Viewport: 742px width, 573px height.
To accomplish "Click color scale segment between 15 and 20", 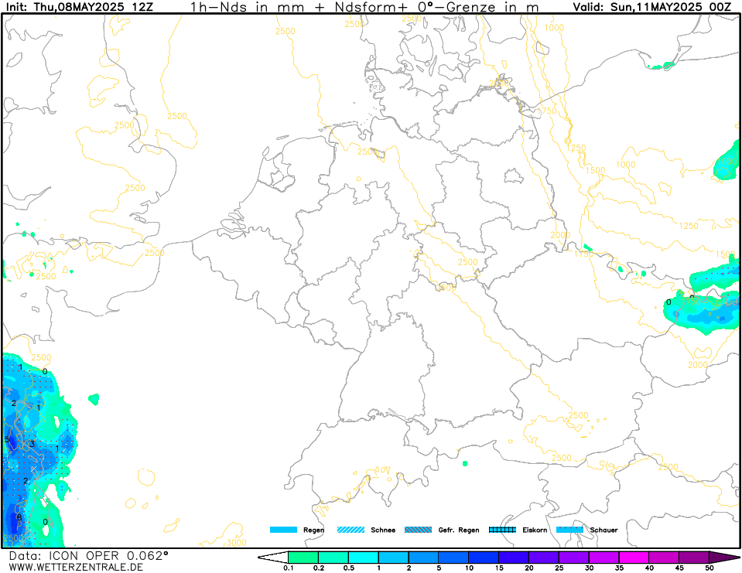I will click(514, 558).
